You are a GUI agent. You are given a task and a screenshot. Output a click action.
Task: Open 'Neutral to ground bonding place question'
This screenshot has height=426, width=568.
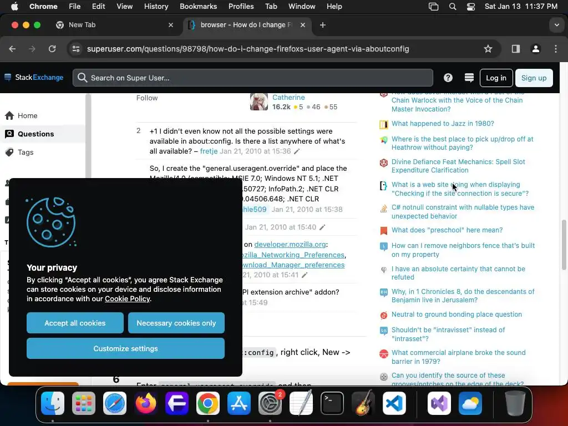(457, 315)
